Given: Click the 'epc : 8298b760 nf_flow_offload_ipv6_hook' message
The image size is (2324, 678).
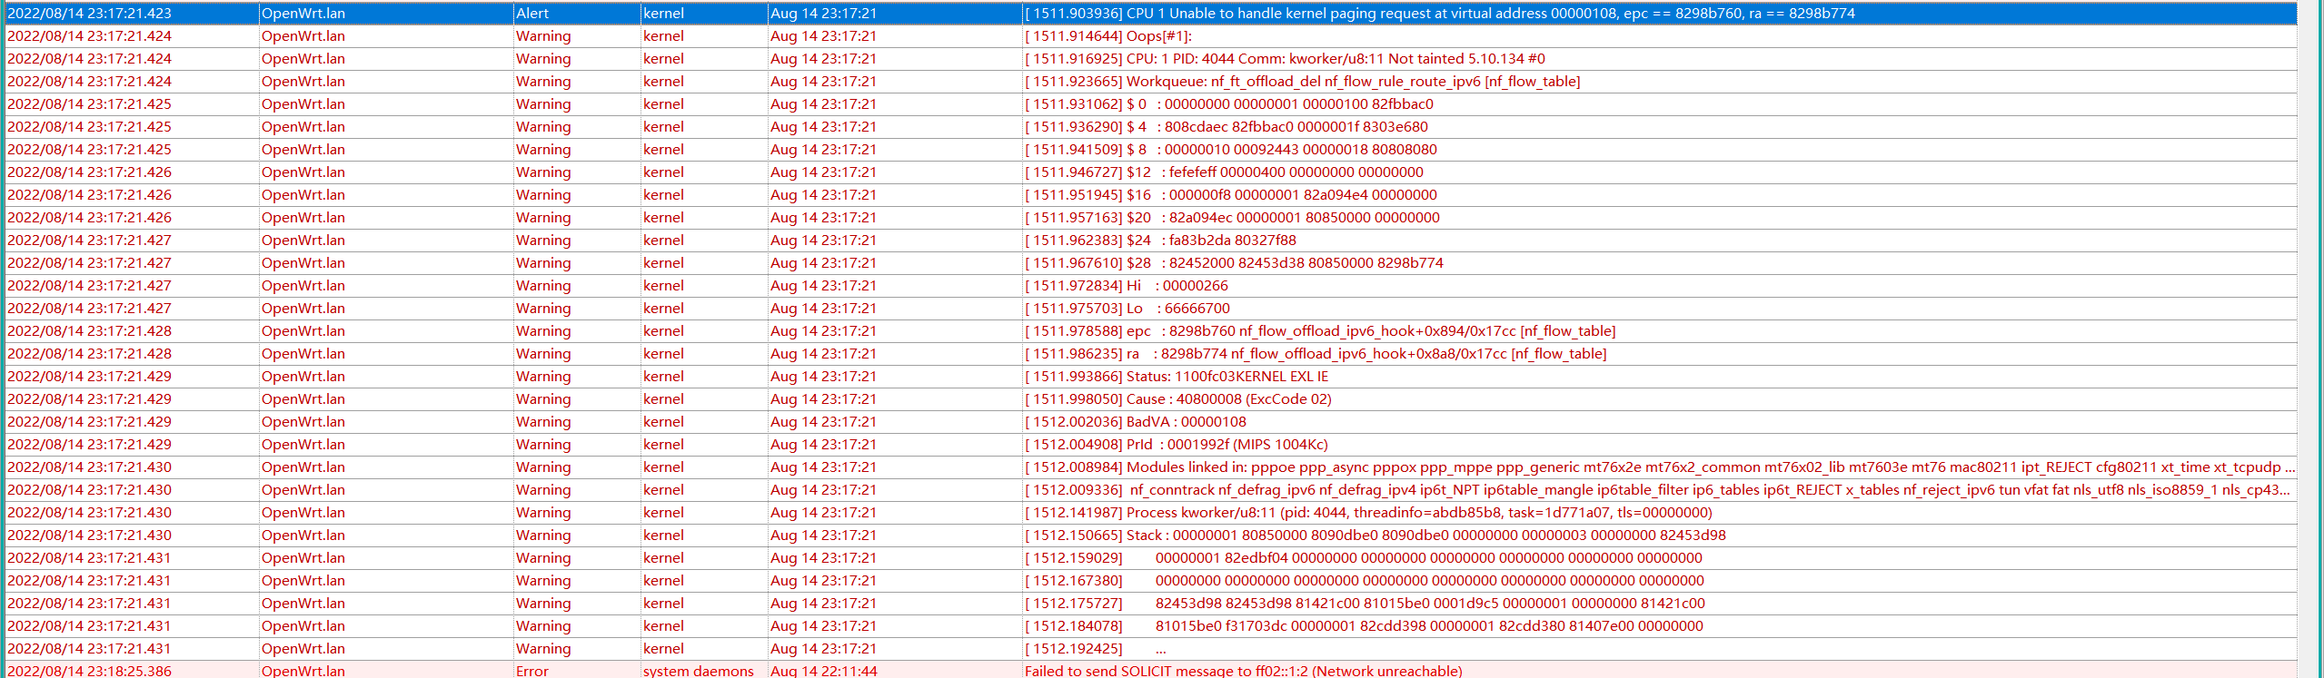Looking at the screenshot, I should 1320,330.
